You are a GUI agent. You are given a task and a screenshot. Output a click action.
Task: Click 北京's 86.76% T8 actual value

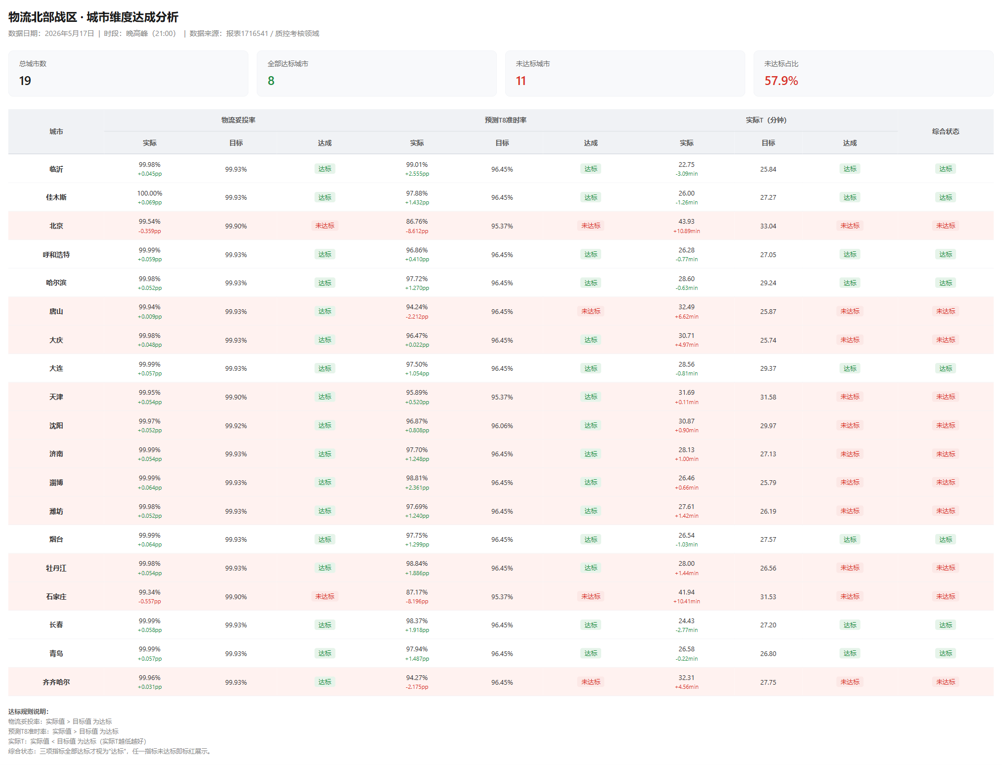click(x=417, y=222)
